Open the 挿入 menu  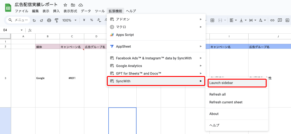pos(56,11)
